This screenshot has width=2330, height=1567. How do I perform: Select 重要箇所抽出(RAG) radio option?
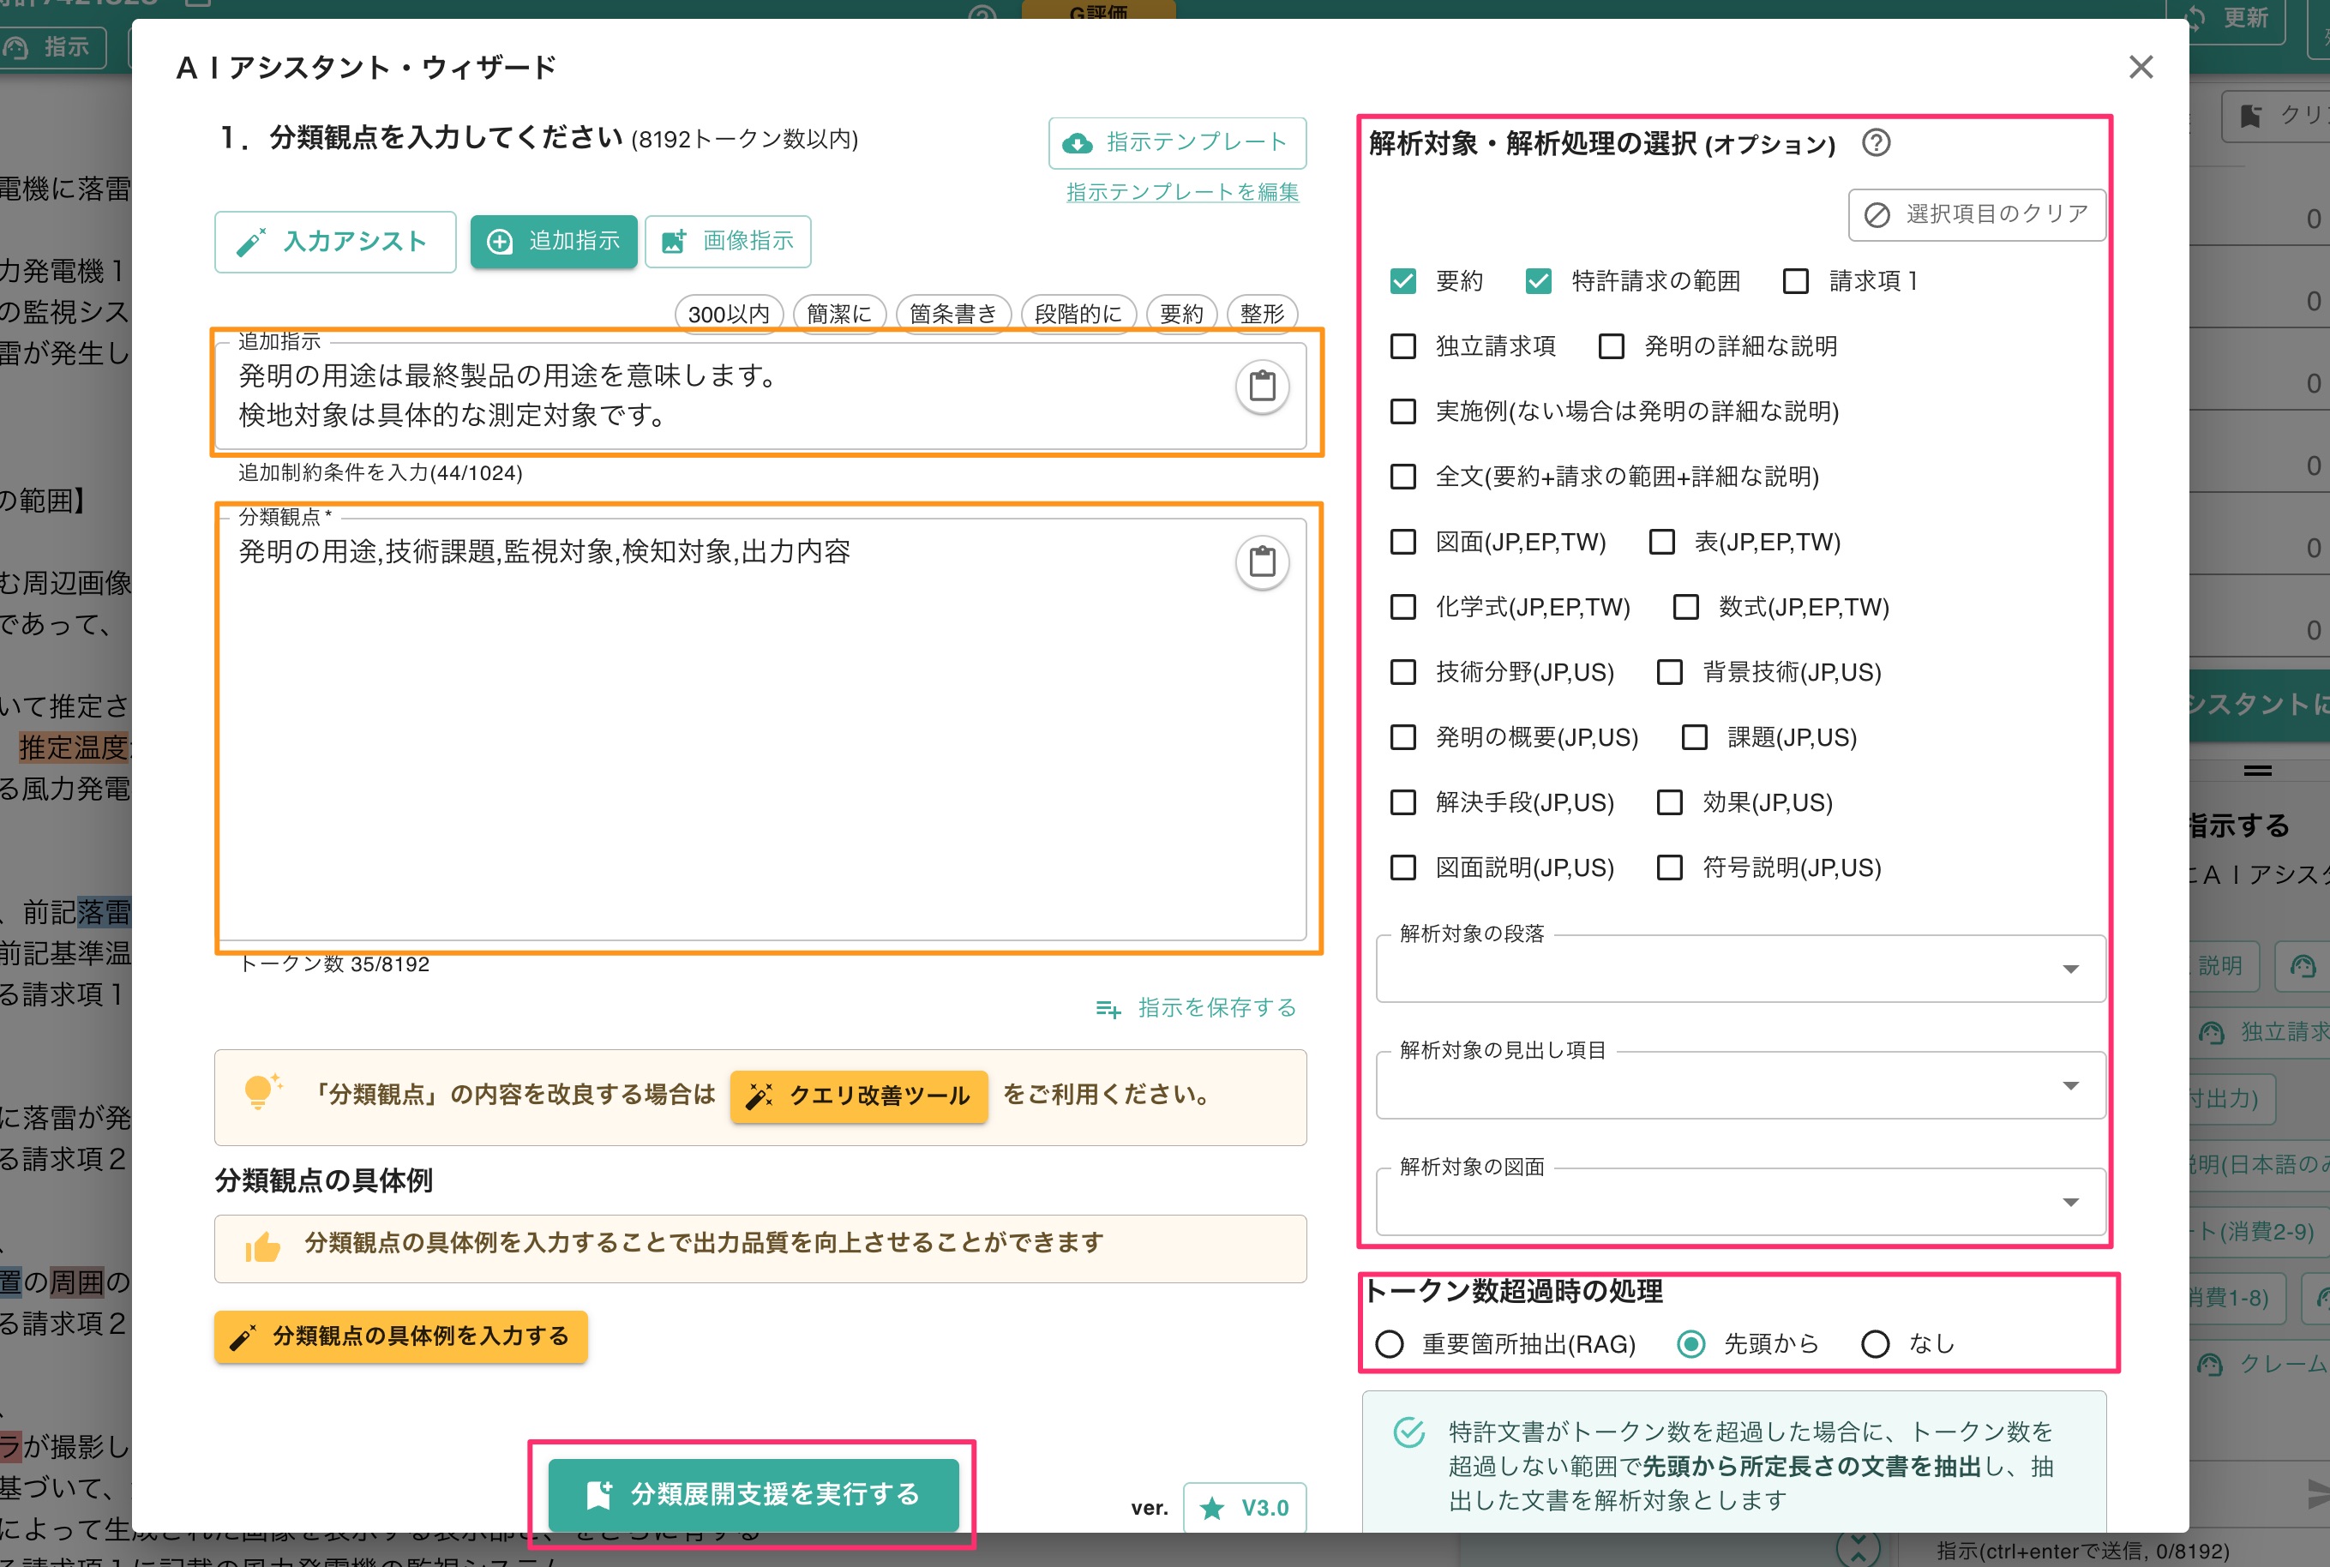(1389, 1344)
